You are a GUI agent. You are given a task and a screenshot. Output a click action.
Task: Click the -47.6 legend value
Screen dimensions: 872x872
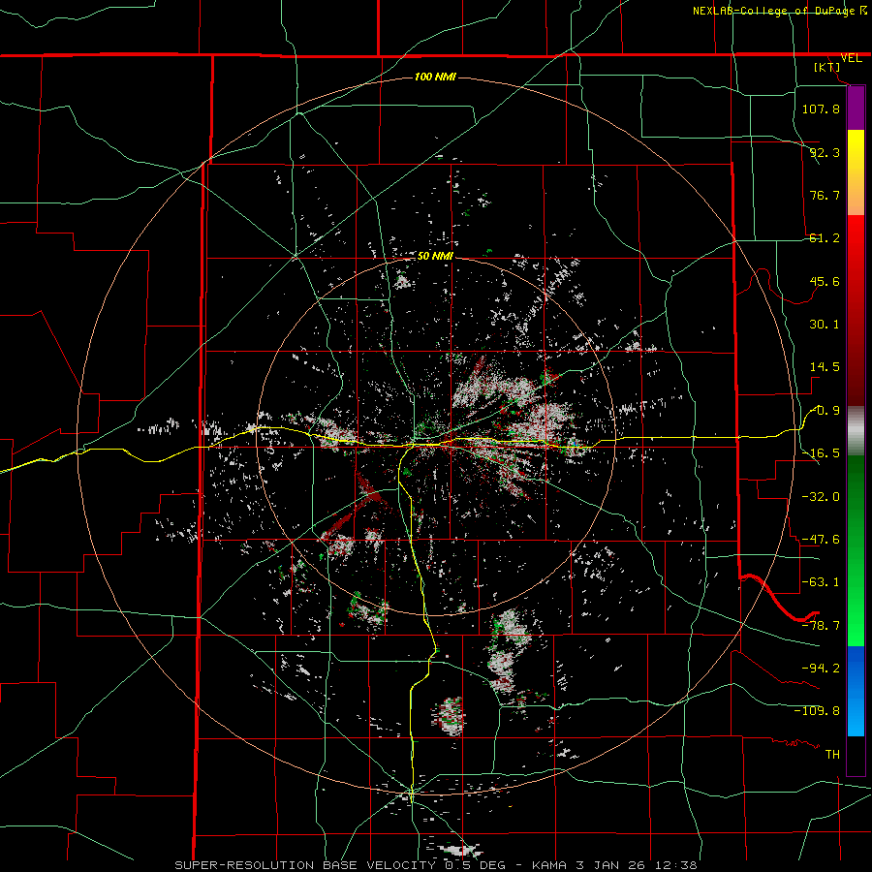click(x=821, y=540)
